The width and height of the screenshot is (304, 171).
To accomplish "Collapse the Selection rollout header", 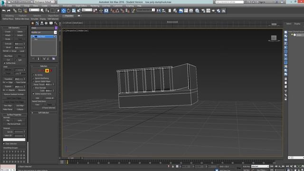I will click(x=44, y=66).
